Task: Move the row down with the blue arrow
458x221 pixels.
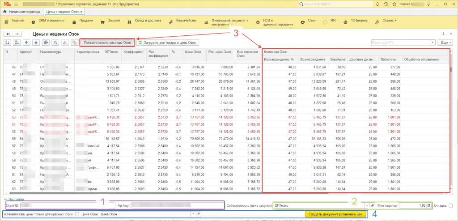Action: [26, 42]
